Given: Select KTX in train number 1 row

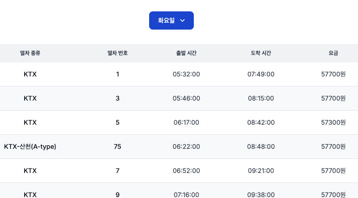Looking at the screenshot, I should (x=30, y=74).
